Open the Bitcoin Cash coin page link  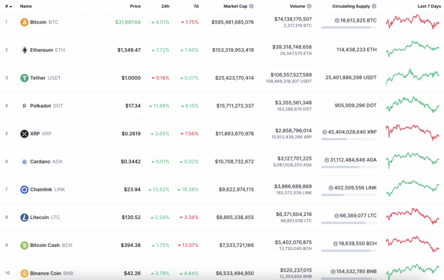click(45, 246)
